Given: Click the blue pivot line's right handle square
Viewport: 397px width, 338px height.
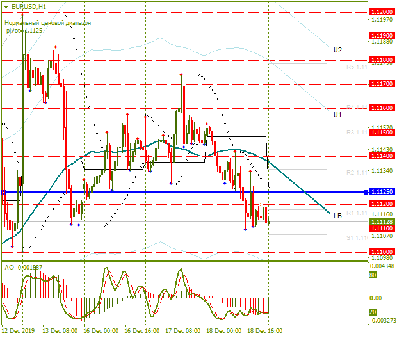Looking at the screenshot, I should 366,193.
